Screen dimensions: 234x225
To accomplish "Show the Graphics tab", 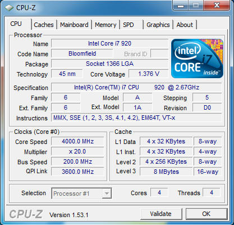I will point(158,25).
